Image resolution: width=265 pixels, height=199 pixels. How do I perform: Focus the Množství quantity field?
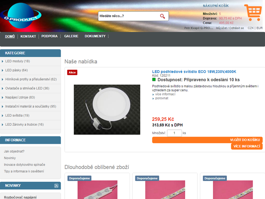174,133
